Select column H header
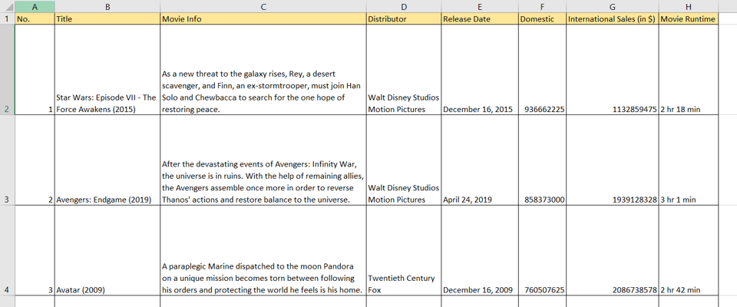The width and height of the screenshot is (737, 307). click(689, 7)
